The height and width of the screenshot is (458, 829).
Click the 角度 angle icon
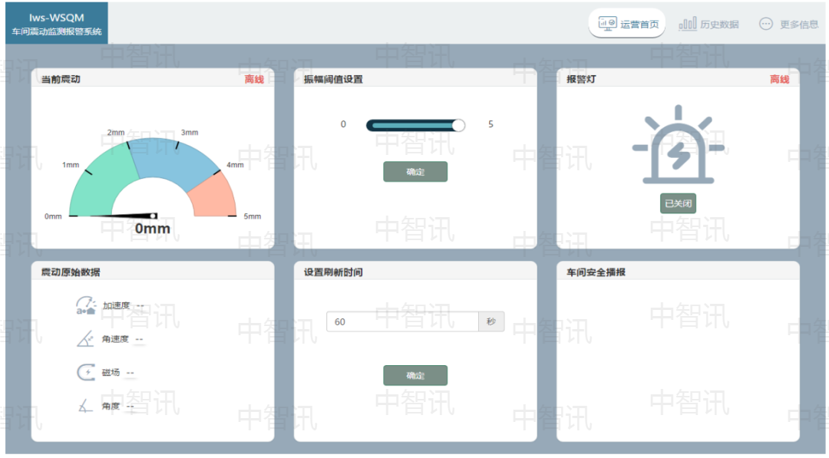coord(85,406)
